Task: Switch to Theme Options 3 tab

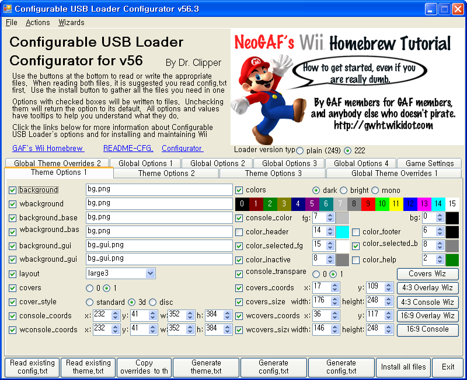Action: click(273, 173)
